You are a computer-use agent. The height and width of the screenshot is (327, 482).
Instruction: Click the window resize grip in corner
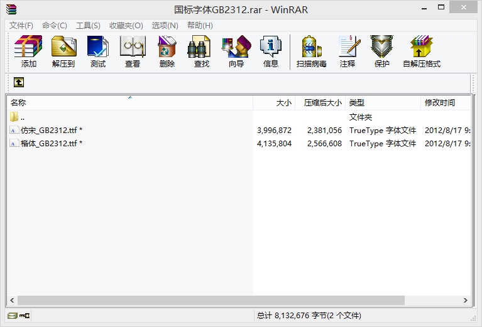473,319
